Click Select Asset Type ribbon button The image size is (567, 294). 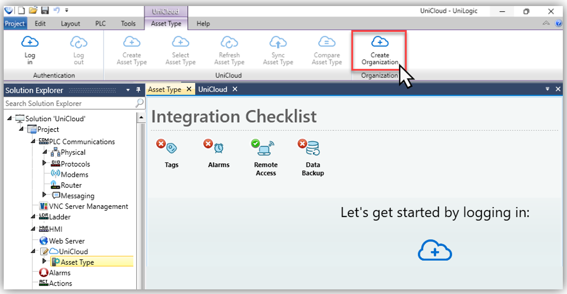click(180, 51)
